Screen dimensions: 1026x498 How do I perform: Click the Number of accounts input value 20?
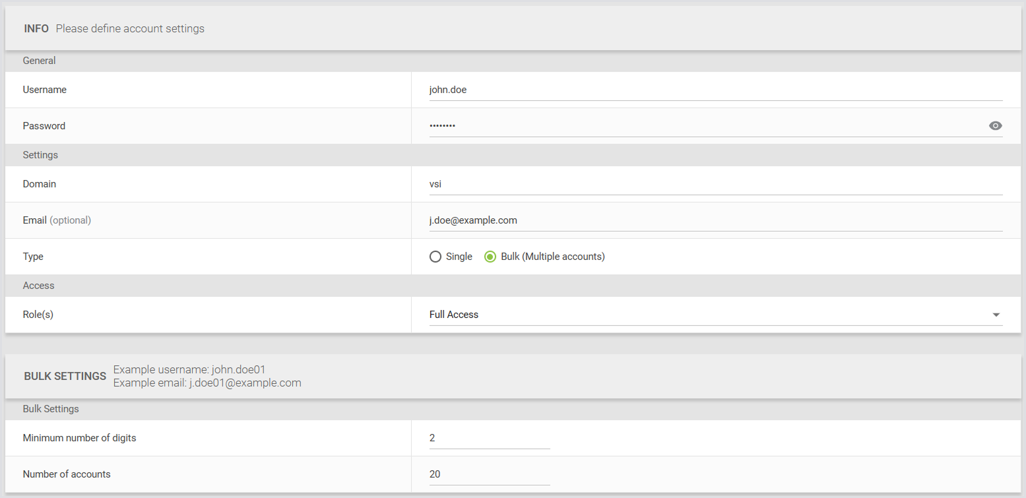point(489,474)
